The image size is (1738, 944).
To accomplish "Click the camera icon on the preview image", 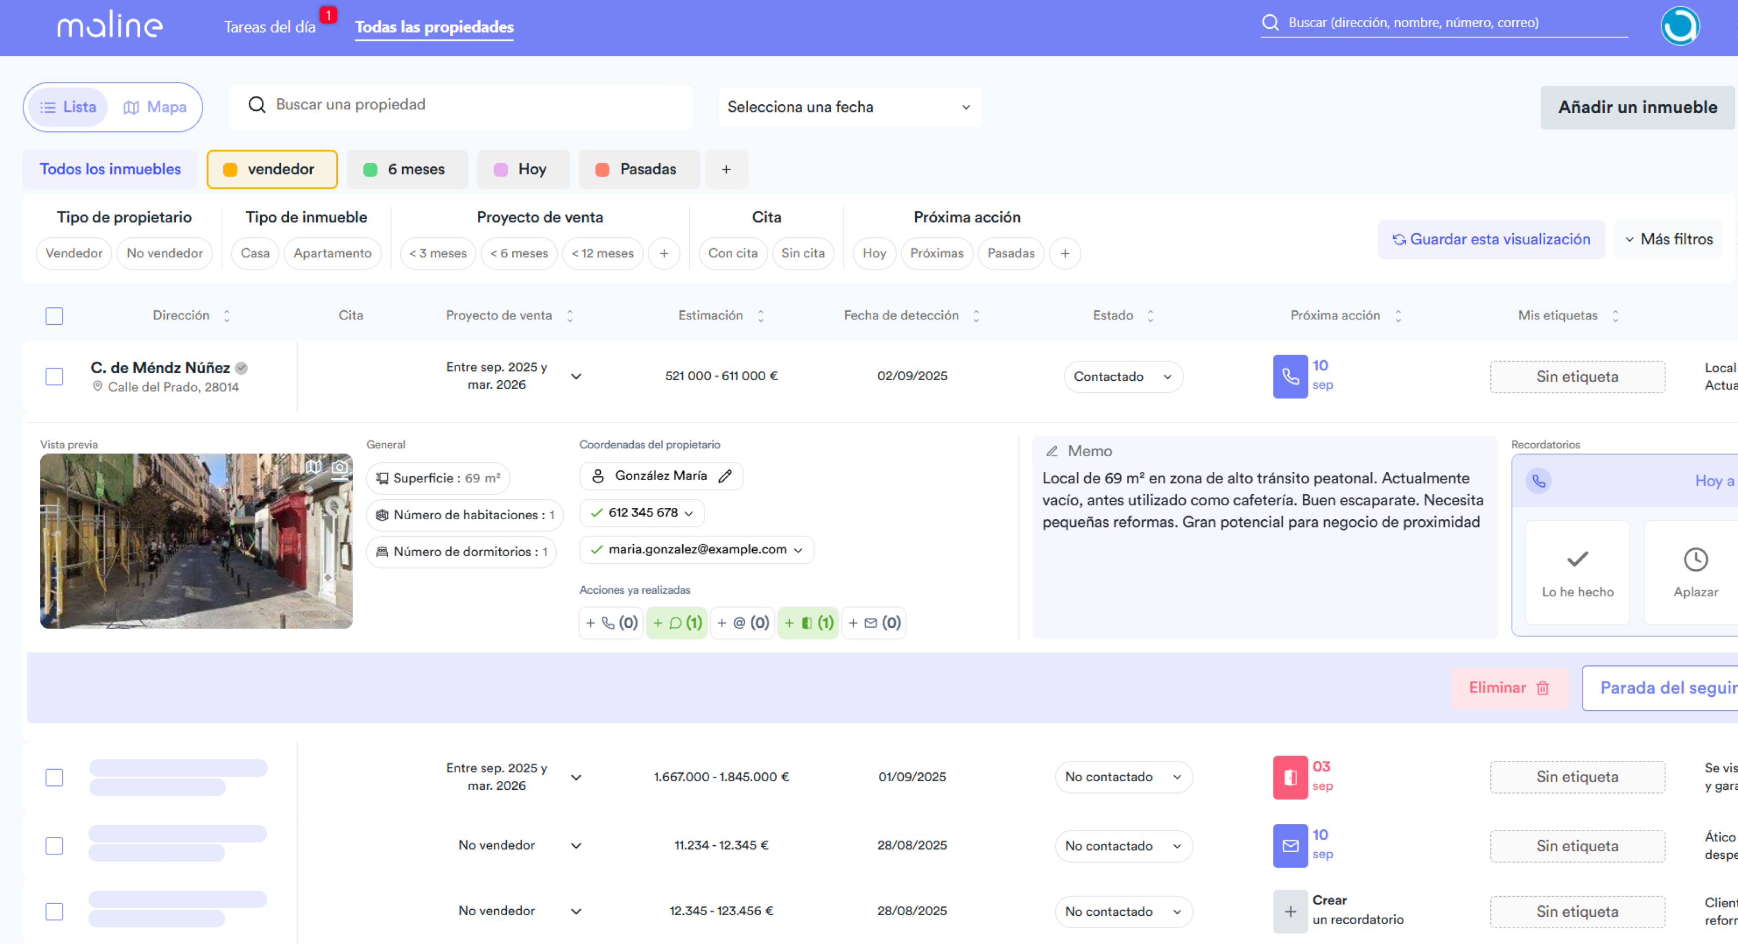I will tap(339, 467).
